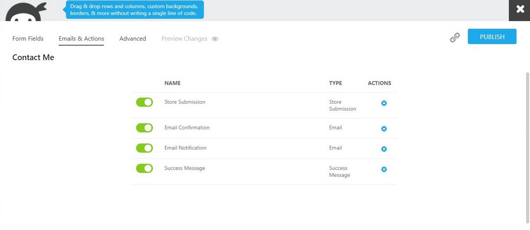This screenshot has height=230, width=530.
Task: Click the NAME column header
Action: pyautogui.click(x=172, y=83)
